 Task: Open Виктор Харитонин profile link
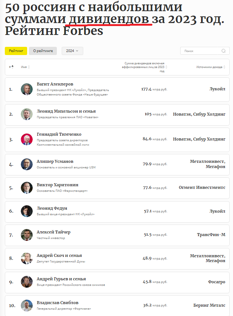(57, 185)
